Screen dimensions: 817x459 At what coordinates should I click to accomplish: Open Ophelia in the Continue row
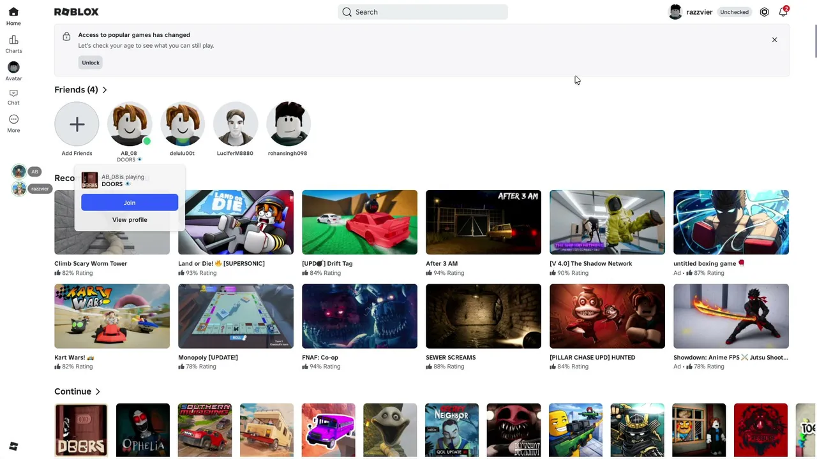[143, 430]
